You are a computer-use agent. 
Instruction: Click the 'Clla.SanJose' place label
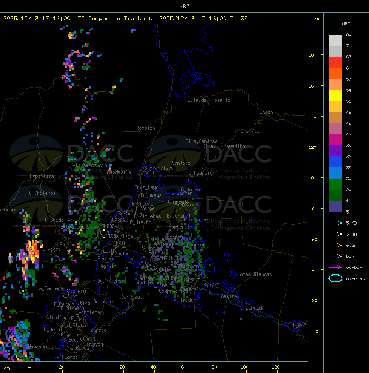[x=201, y=141]
